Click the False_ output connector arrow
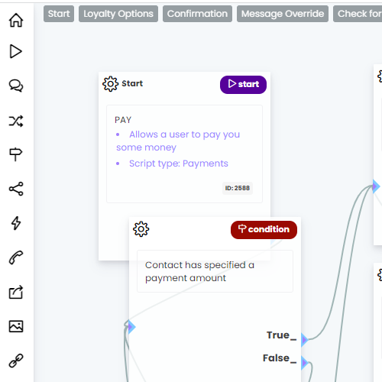 coord(305,363)
